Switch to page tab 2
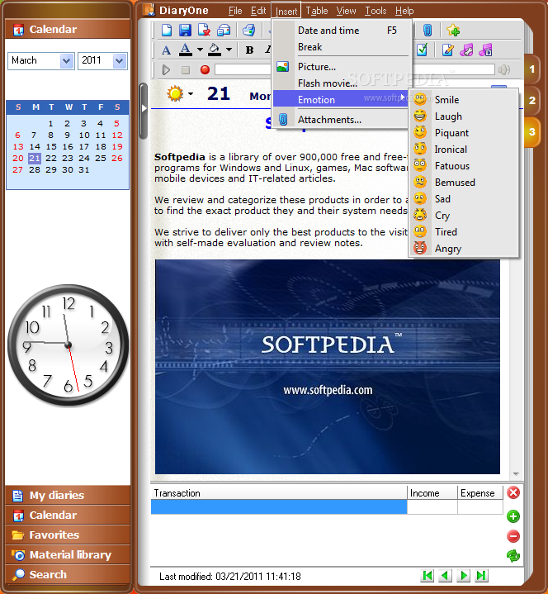Viewport: 548px width, 594px height. point(531,101)
